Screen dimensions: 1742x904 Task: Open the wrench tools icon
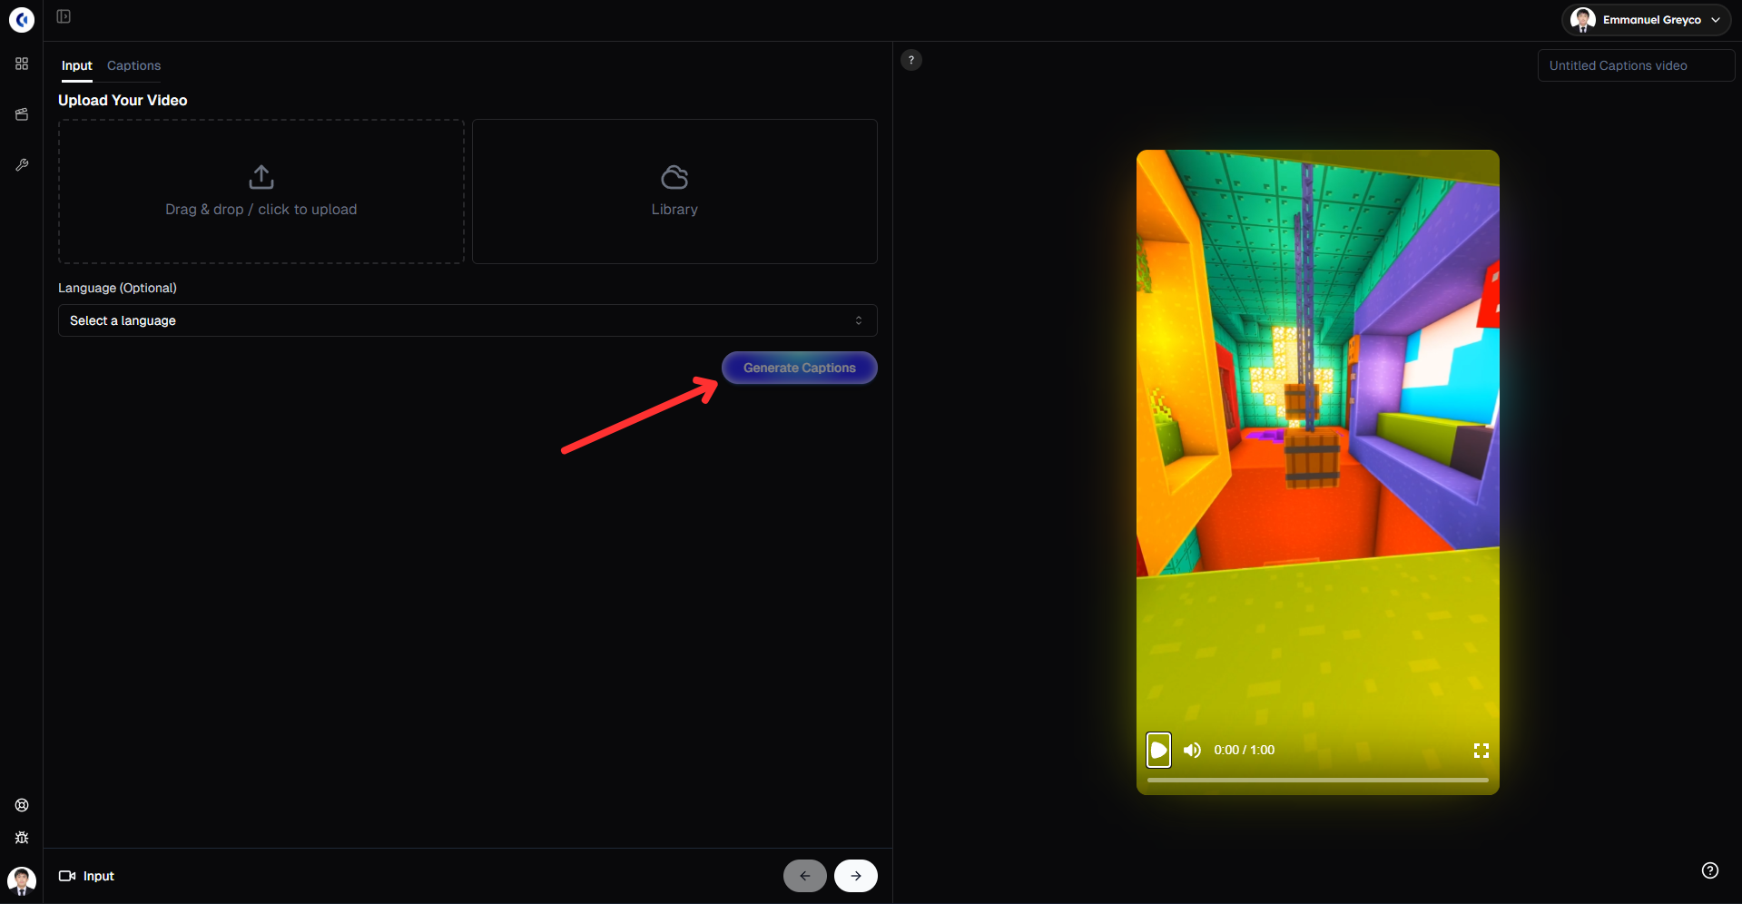coord(22,165)
